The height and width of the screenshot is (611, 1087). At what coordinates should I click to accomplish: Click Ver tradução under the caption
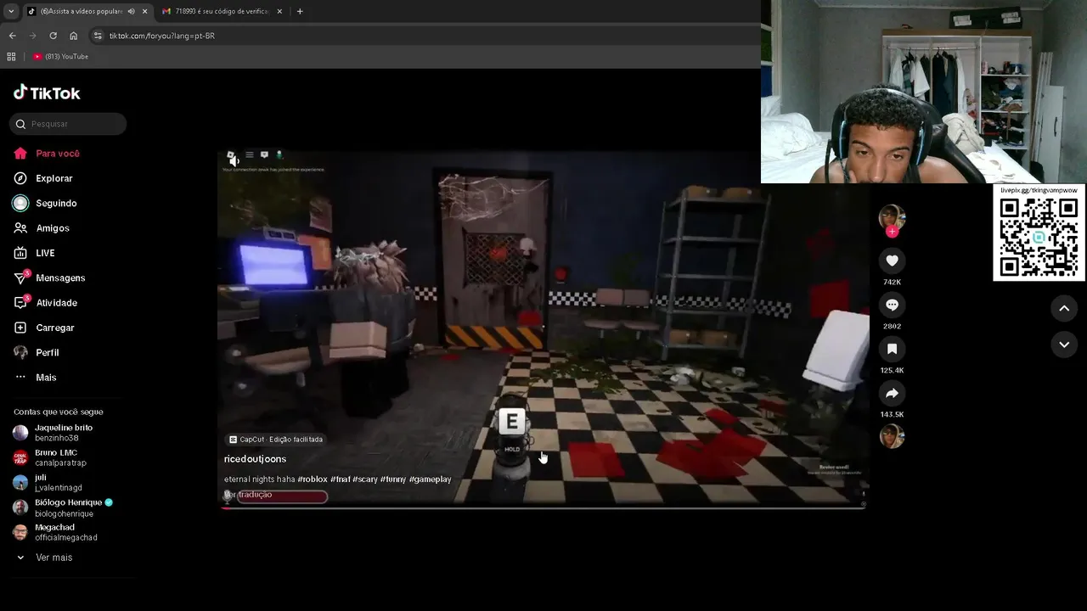(x=248, y=495)
